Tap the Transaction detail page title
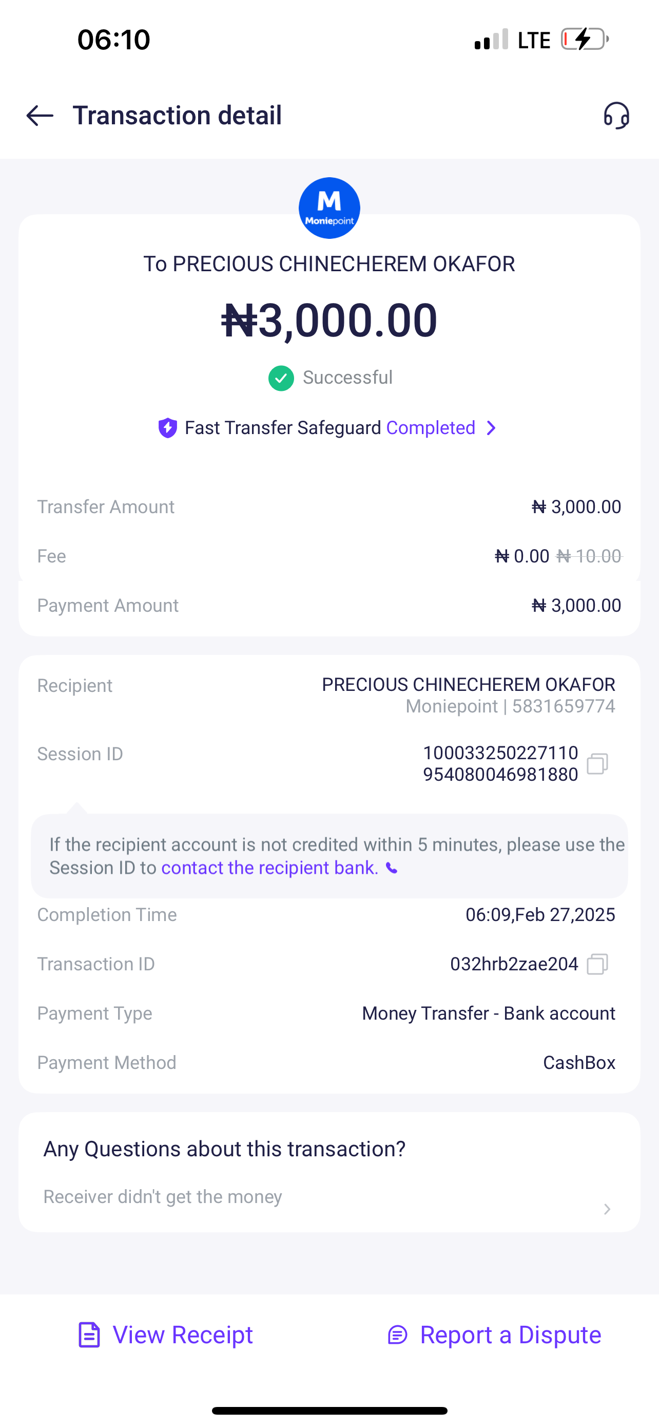This screenshot has height=1427, width=659. click(x=177, y=116)
